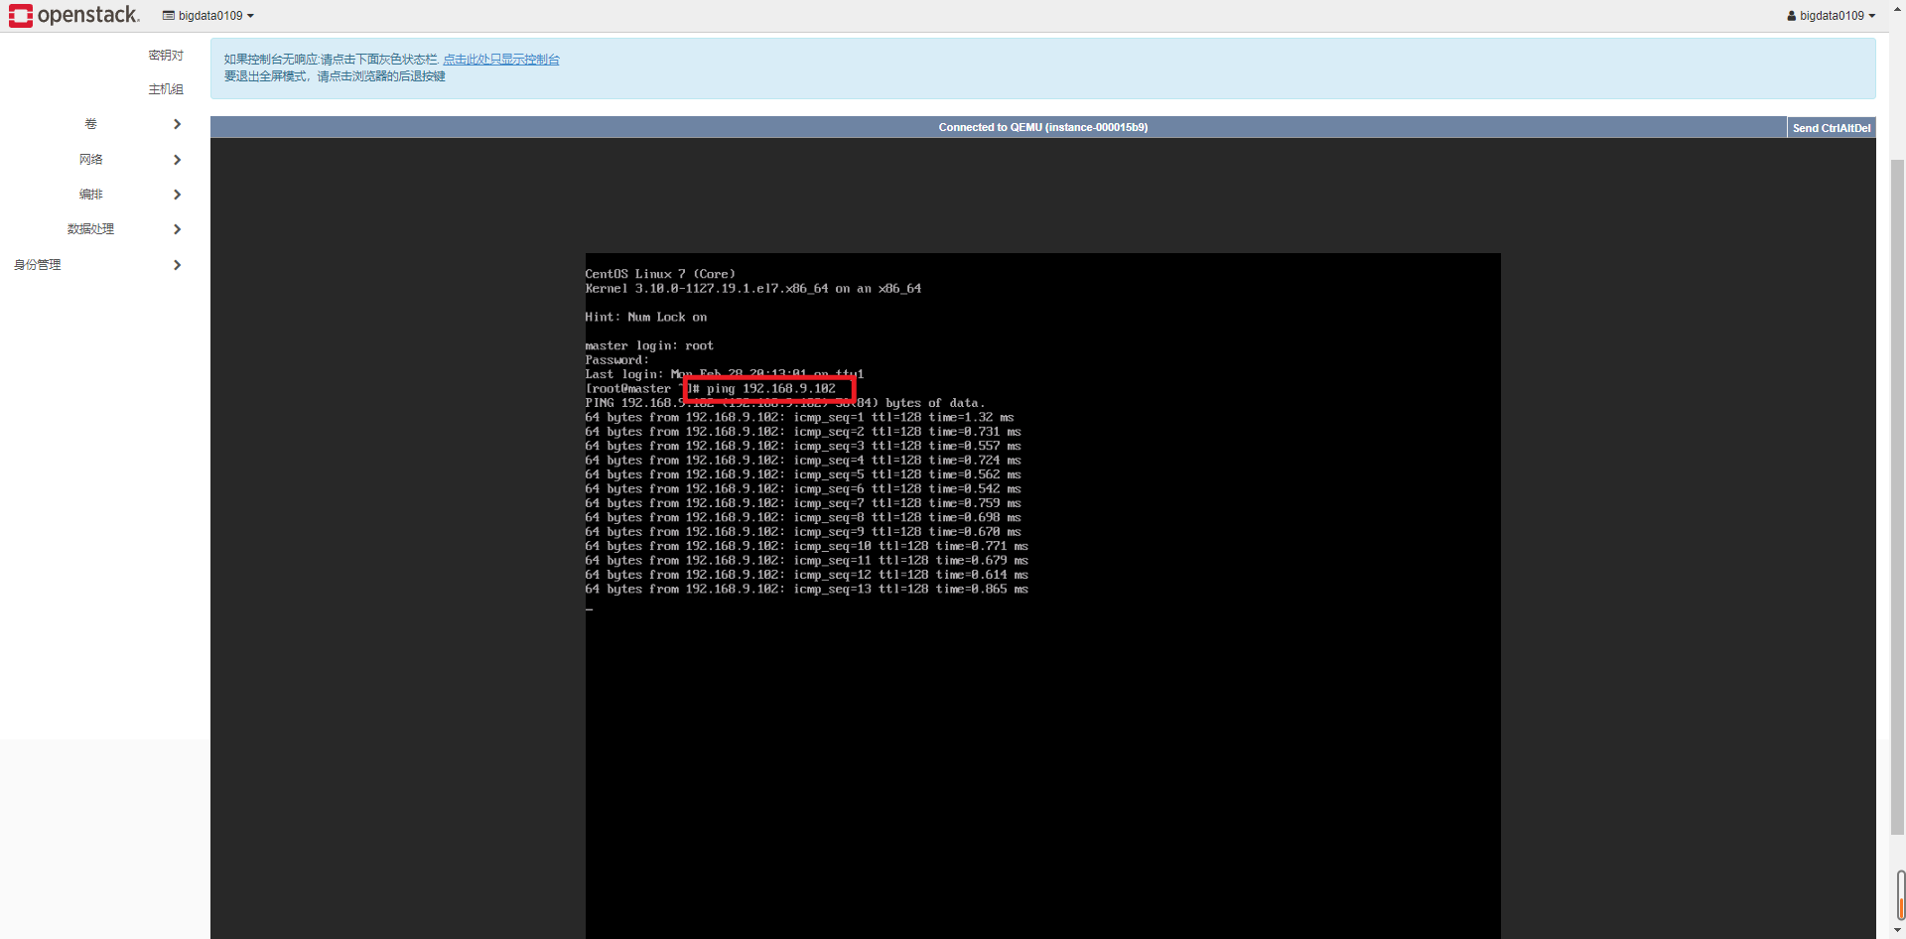The width and height of the screenshot is (1906, 939).
Task: Click the OpenStack logo
Action: pos(73,15)
